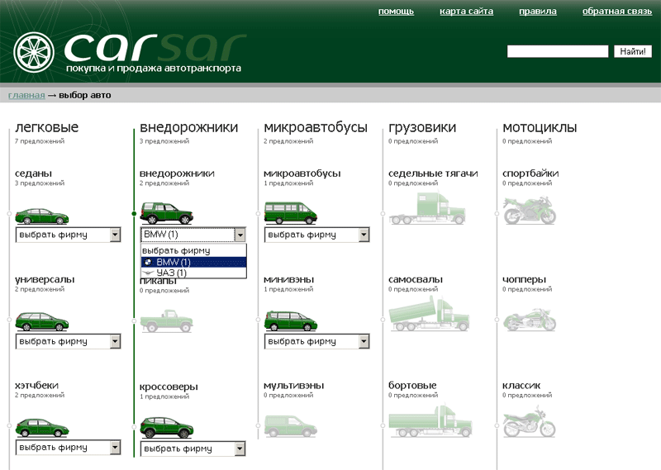The height and width of the screenshot is (470, 661).
Task: Click the dump truck icon under самосвалы
Action: click(429, 315)
